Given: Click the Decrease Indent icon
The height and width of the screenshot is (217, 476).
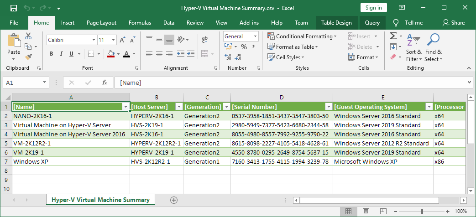Looking at the screenshot, I should click(x=181, y=54).
